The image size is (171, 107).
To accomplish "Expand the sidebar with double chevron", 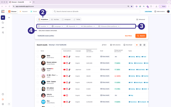I will click(x=9, y=17).
